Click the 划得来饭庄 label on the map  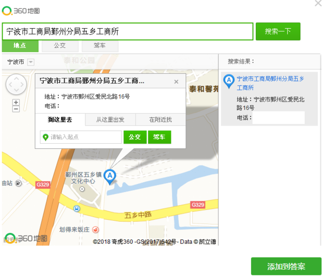pyautogui.click(x=74, y=230)
